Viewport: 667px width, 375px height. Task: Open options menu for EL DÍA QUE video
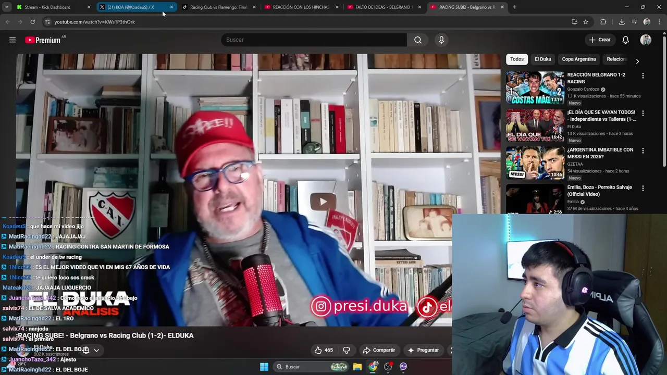click(643, 113)
